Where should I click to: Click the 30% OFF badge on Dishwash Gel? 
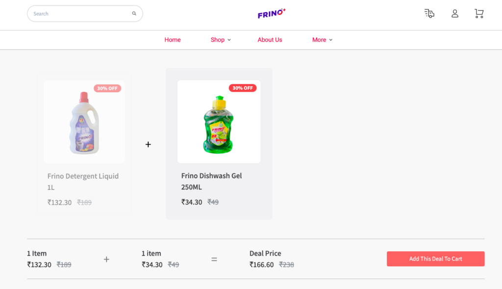tap(243, 88)
